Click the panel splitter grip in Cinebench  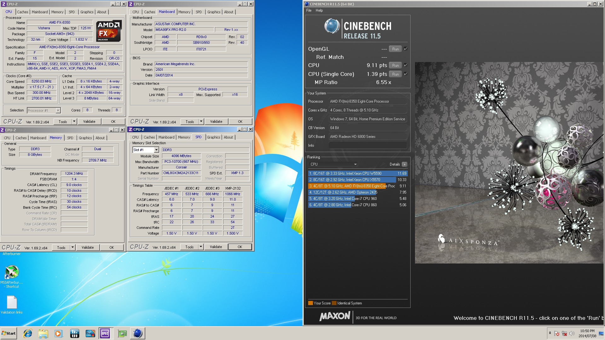[413, 170]
